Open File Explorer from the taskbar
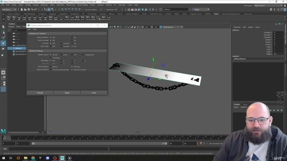287x161 pixels. (26, 158)
